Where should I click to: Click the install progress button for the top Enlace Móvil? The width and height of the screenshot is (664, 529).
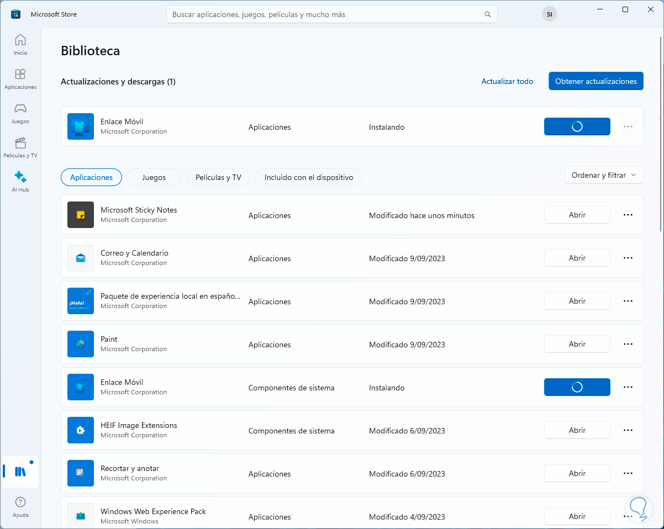pos(577,126)
